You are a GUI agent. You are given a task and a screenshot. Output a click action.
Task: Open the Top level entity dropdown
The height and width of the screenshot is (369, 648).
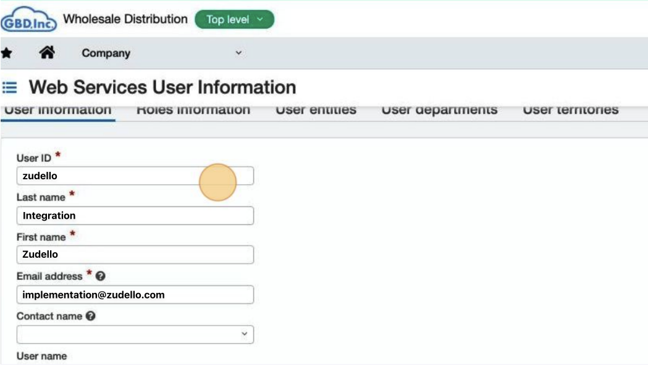click(234, 20)
